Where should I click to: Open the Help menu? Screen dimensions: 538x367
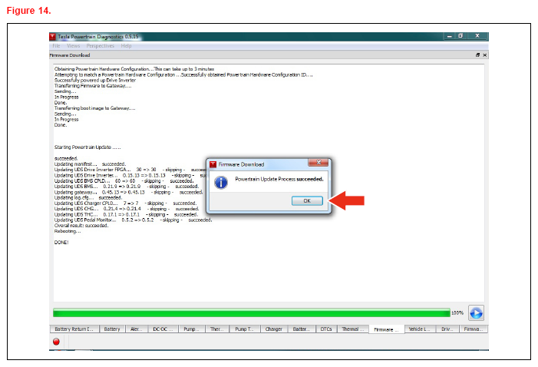126,45
